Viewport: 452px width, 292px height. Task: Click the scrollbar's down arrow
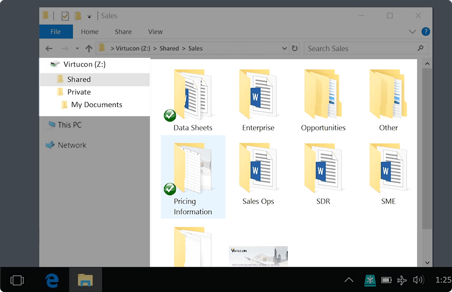427,262
